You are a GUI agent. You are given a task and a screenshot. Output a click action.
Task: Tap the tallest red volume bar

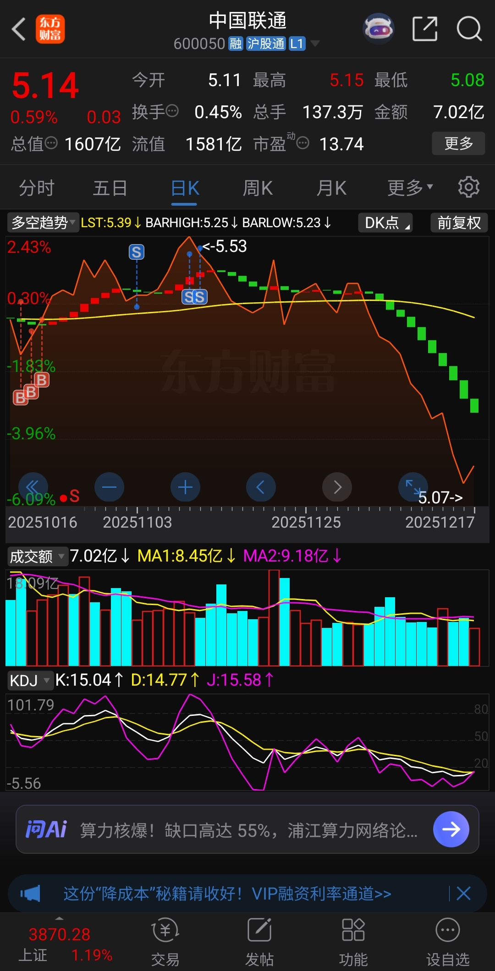274,617
